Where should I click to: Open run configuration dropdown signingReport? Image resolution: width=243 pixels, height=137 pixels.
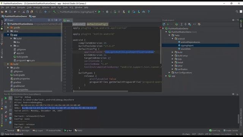[x=77, y=12]
